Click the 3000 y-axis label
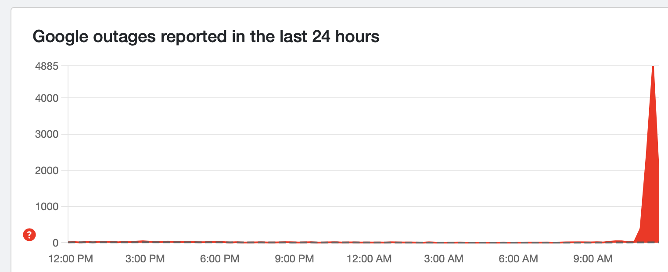 (x=47, y=134)
